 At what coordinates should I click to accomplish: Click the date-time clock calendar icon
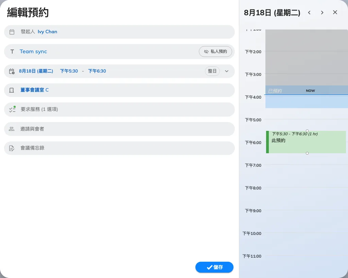coord(12,71)
